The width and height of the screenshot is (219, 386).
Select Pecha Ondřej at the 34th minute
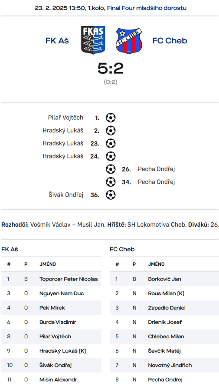(156, 182)
